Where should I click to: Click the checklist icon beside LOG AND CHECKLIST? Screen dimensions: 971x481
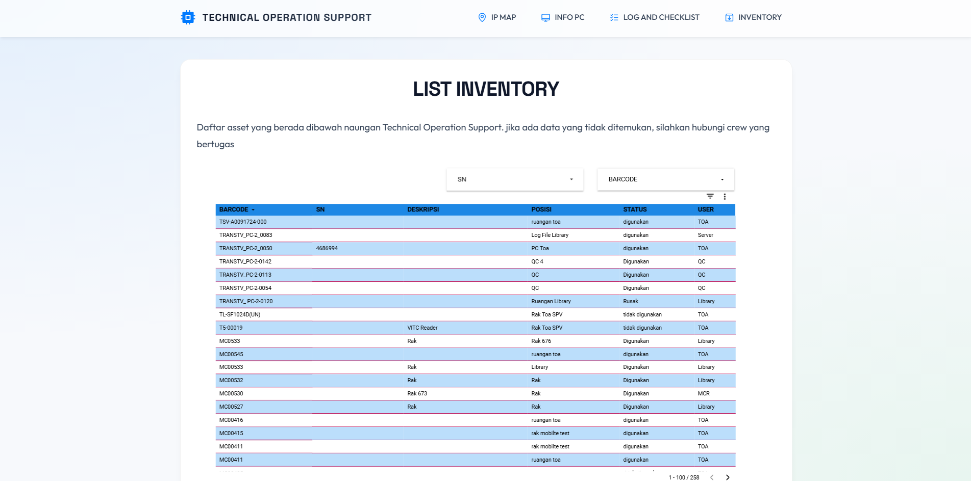[614, 17]
